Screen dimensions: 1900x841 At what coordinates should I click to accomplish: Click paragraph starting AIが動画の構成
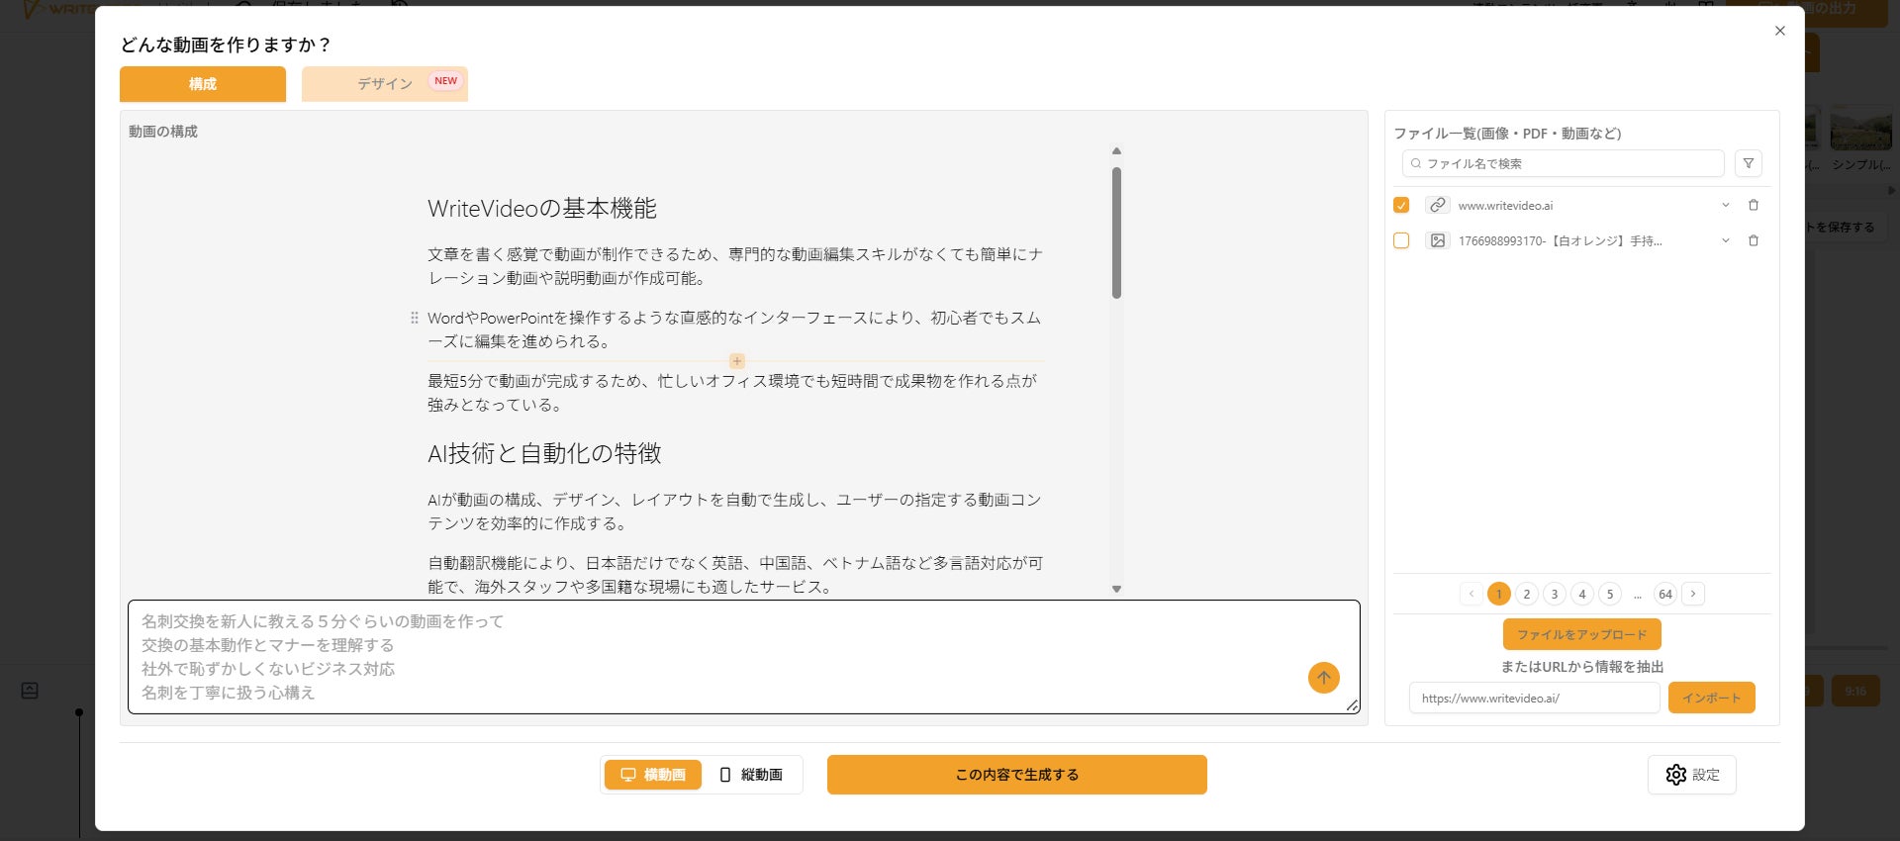tap(734, 512)
